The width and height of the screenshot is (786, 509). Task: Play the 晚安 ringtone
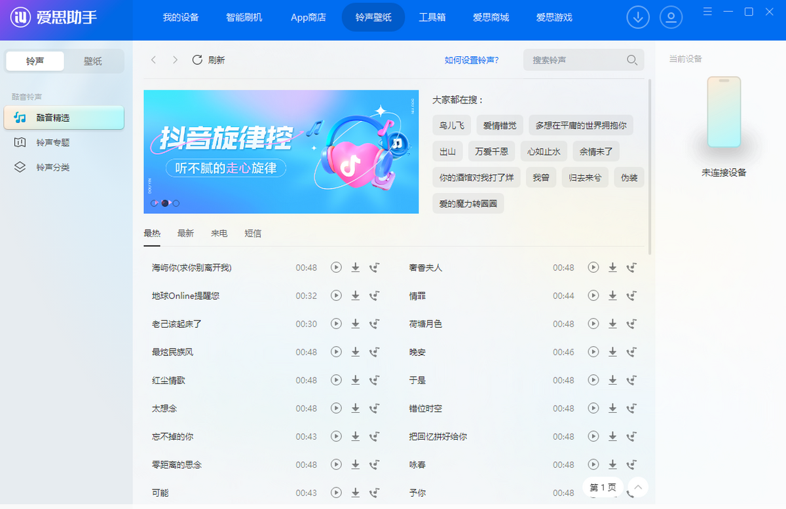point(593,352)
